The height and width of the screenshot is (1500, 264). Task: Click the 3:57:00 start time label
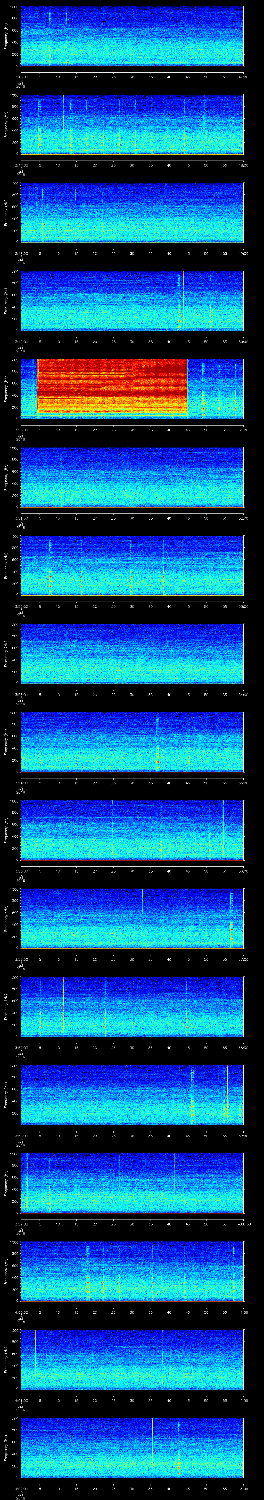pyautogui.click(x=21, y=1047)
